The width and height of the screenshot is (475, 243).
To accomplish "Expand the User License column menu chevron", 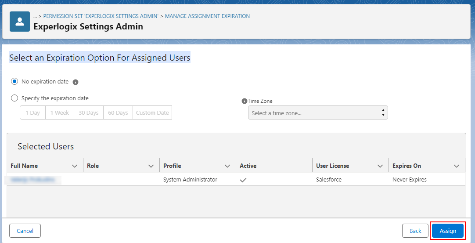I will click(x=380, y=166).
